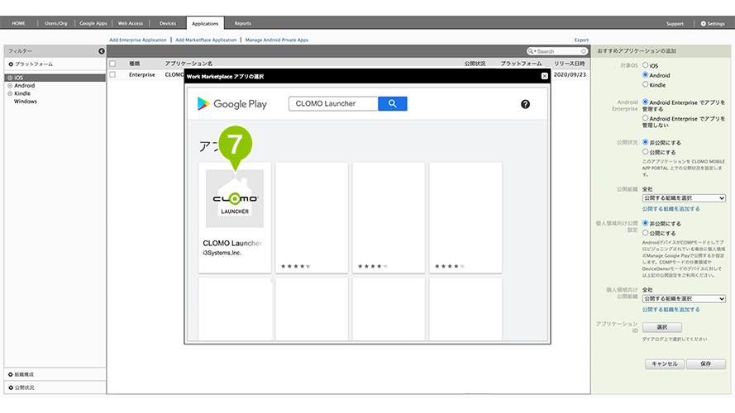The width and height of the screenshot is (735, 413).
Task: Expand the Android platform filter
Action: (10, 86)
